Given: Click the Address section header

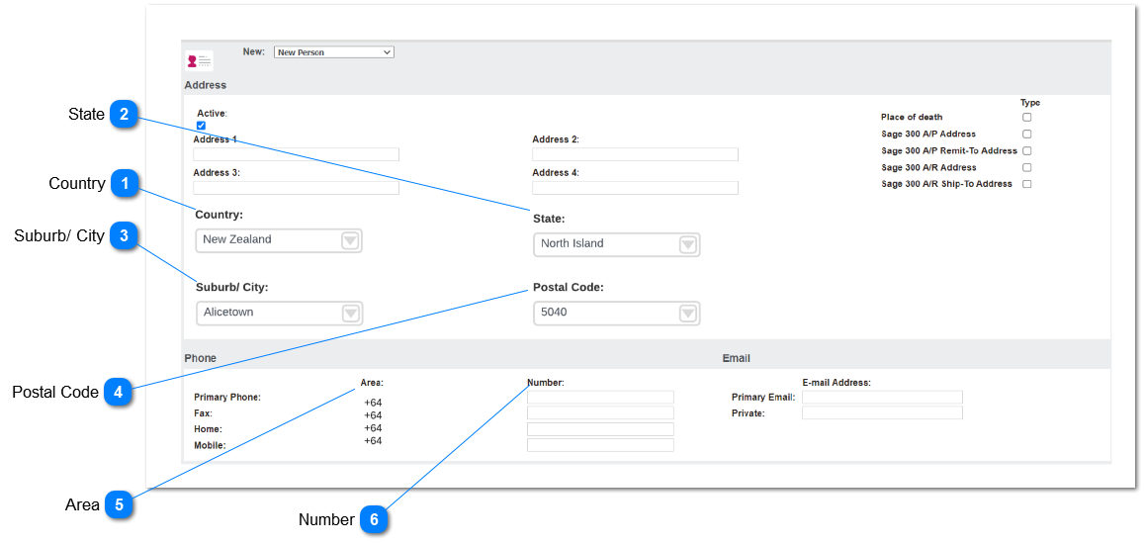Looking at the screenshot, I should coord(205,85).
